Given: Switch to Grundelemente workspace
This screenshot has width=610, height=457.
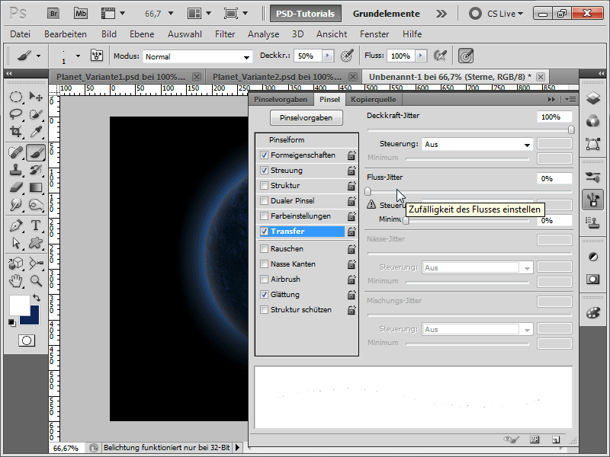Looking at the screenshot, I should pyautogui.click(x=386, y=14).
